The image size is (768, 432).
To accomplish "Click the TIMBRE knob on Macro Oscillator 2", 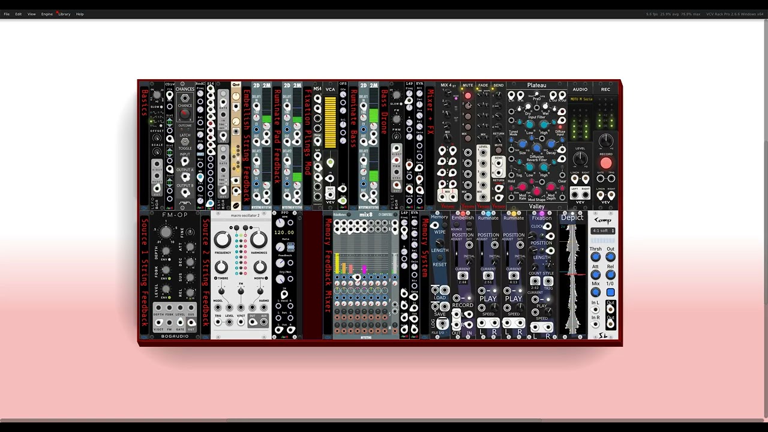I will (x=221, y=267).
